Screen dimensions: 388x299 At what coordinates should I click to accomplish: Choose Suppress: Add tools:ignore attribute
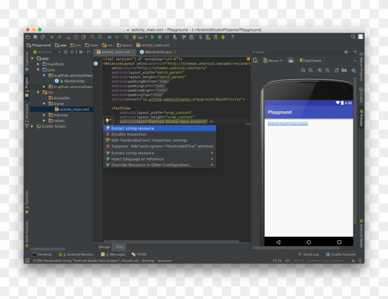click(x=160, y=146)
